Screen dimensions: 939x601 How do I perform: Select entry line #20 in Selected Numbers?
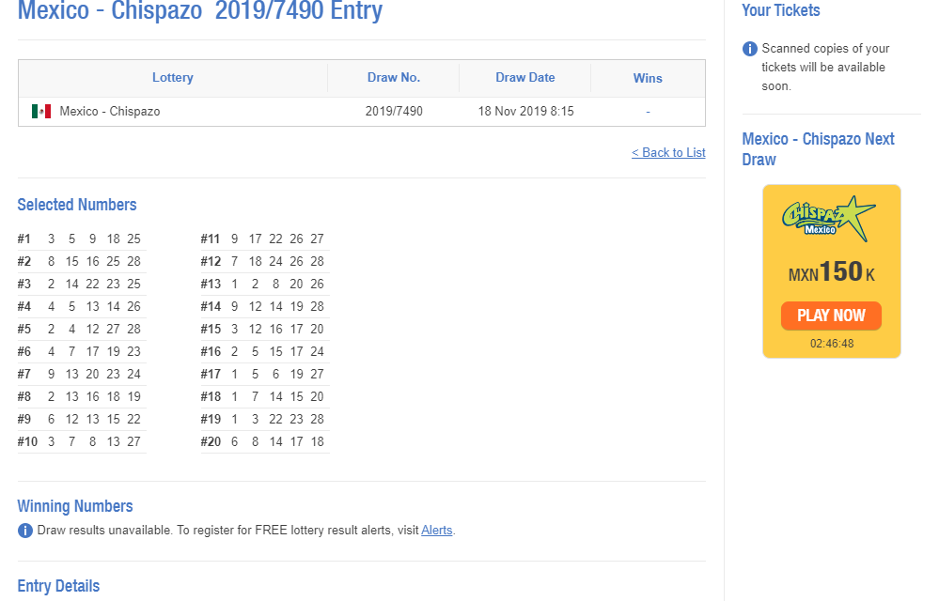[x=264, y=442]
